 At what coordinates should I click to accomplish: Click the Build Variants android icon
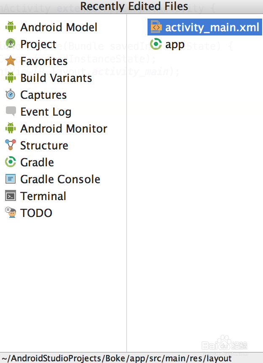pos(11,78)
